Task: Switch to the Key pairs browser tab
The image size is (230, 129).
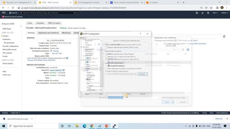Action: coord(19,3)
